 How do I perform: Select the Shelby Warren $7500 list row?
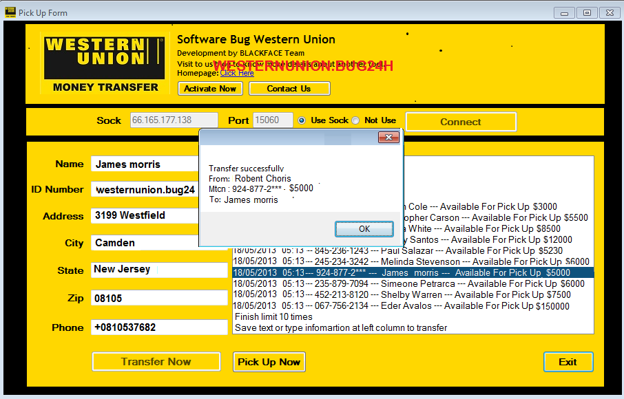click(413, 295)
